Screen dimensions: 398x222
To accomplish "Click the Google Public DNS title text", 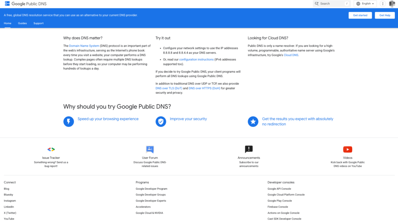I will pos(29,4).
